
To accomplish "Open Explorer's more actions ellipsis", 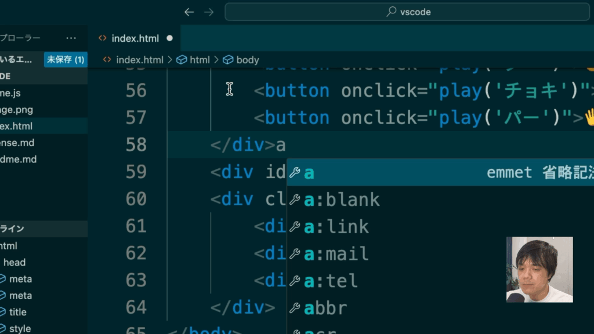I will pos(71,38).
